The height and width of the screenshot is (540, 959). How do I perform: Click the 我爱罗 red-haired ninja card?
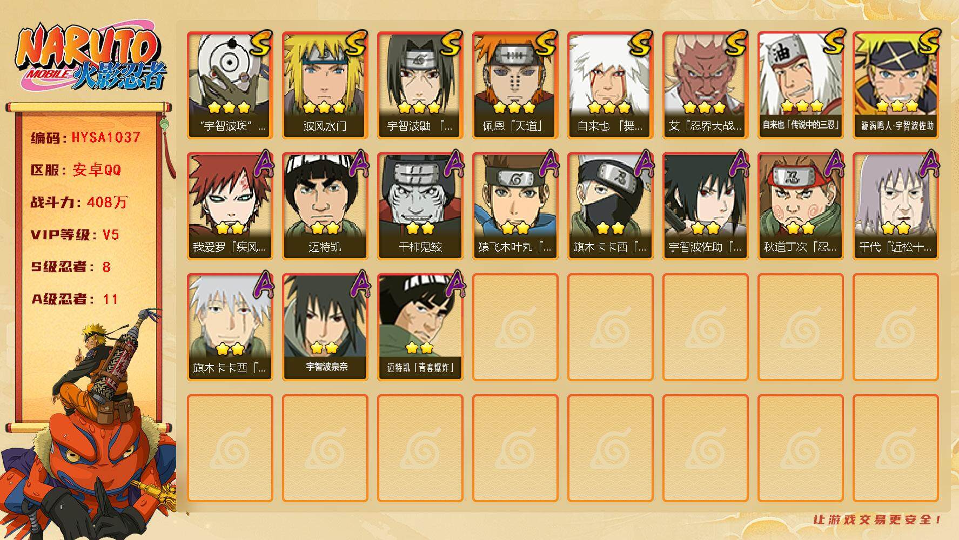pyautogui.click(x=230, y=206)
